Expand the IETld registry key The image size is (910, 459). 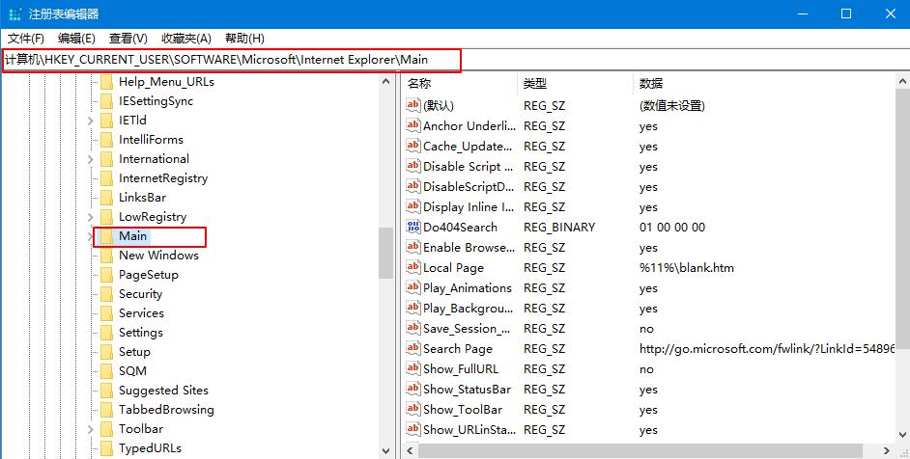[x=91, y=121]
